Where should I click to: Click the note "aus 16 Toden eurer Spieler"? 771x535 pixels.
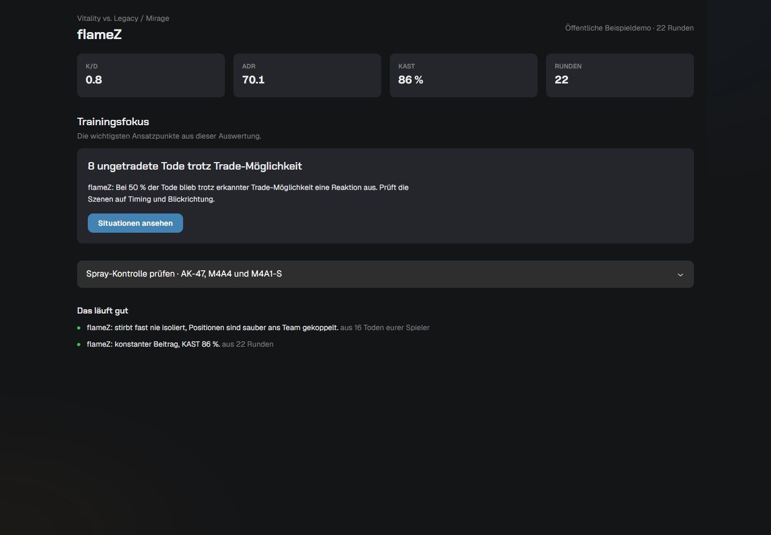385,327
